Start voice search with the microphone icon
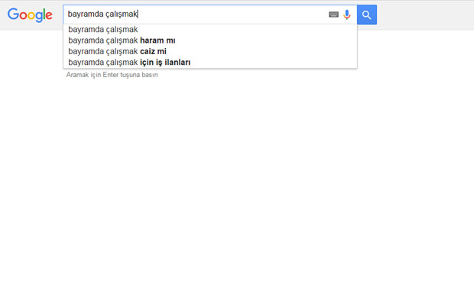The image size is (474, 290). tap(347, 14)
